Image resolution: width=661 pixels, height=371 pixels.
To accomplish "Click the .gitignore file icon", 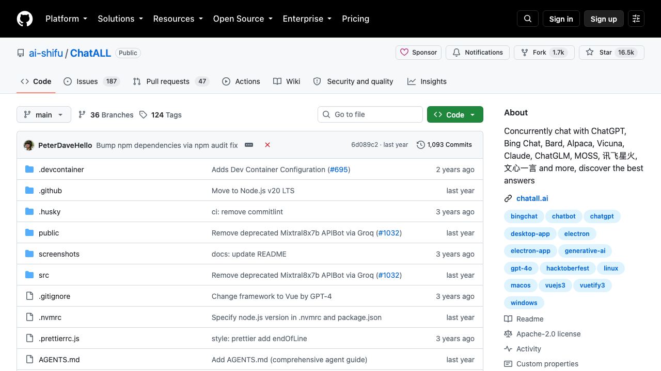I will coord(29,296).
